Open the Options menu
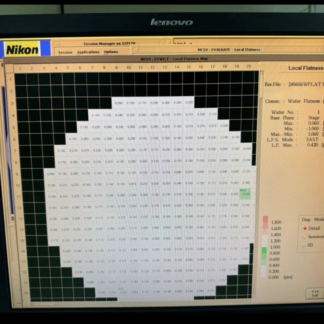Image resolution: width=324 pixels, height=324 pixels. point(111,52)
